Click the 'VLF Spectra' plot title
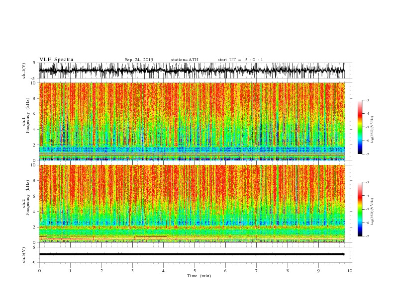 [56, 60]
